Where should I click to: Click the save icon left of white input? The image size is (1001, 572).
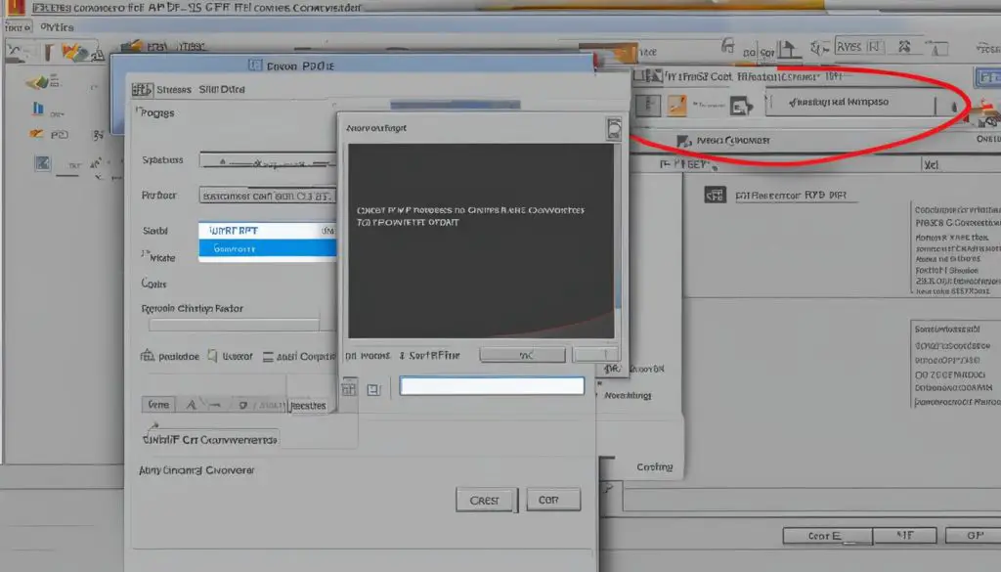click(373, 389)
